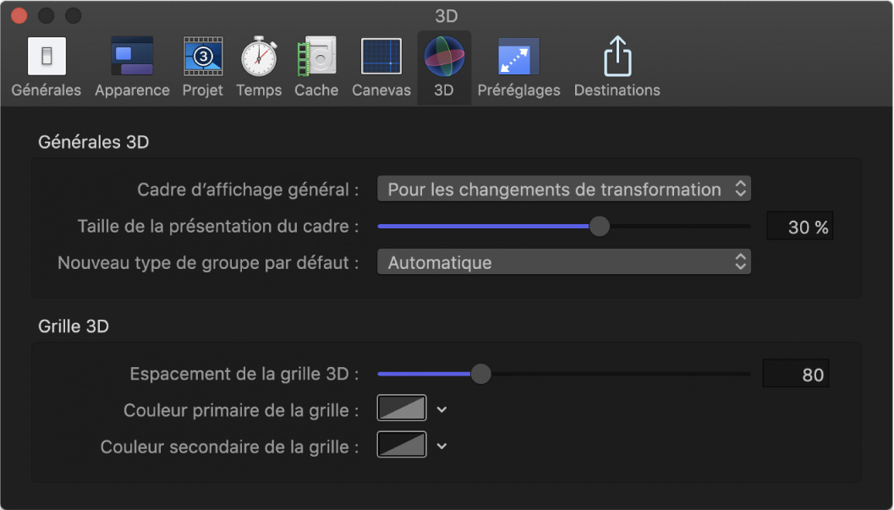The width and height of the screenshot is (894, 510).
Task: Click the Couleur secondaire color swatch
Action: [x=401, y=446]
